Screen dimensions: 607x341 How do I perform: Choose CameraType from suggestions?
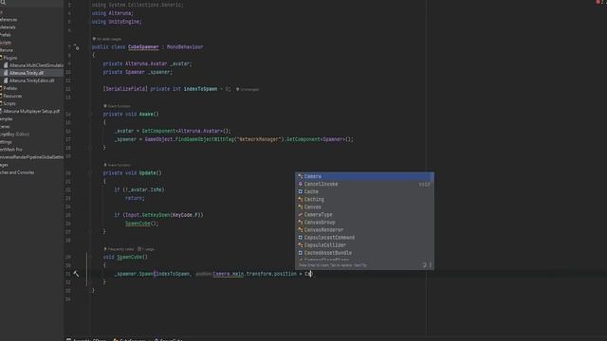364,215
